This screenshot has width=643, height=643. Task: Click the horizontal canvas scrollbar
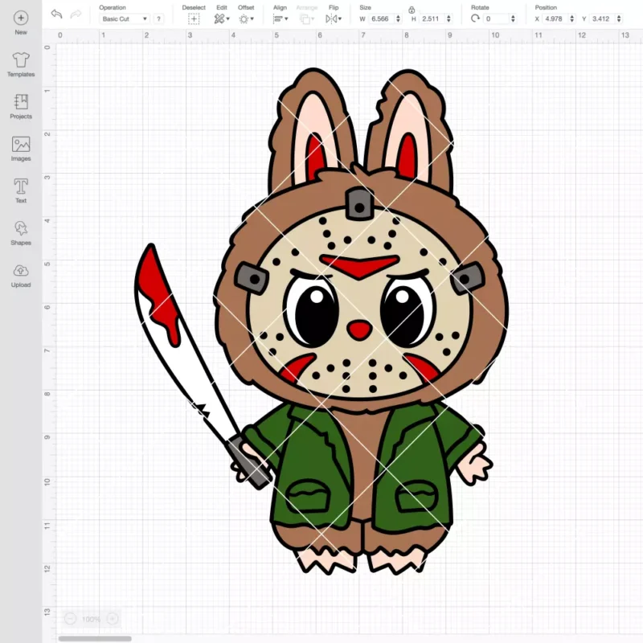click(x=95, y=638)
